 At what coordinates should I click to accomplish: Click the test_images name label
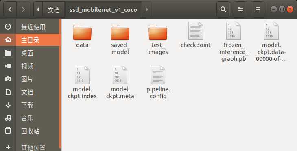(158, 48)
